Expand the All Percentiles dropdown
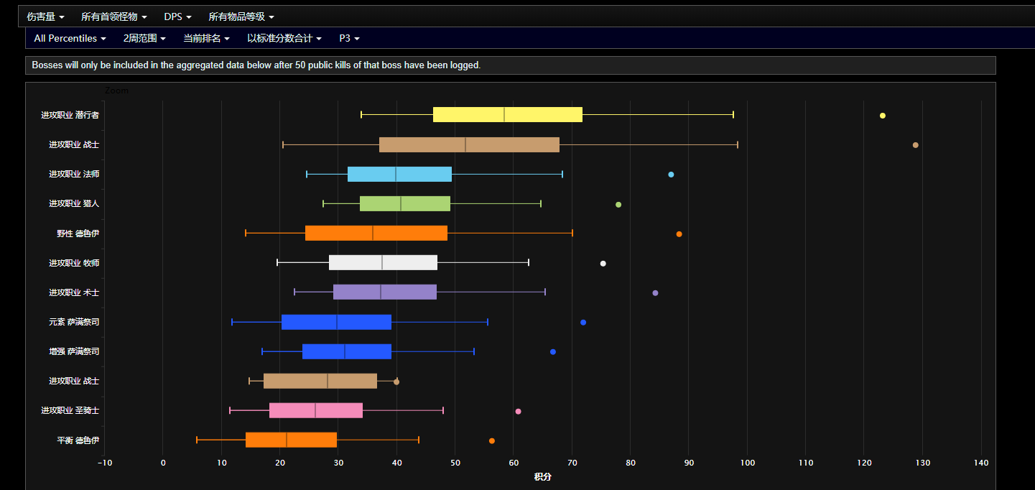 click(x=70, y=38)
